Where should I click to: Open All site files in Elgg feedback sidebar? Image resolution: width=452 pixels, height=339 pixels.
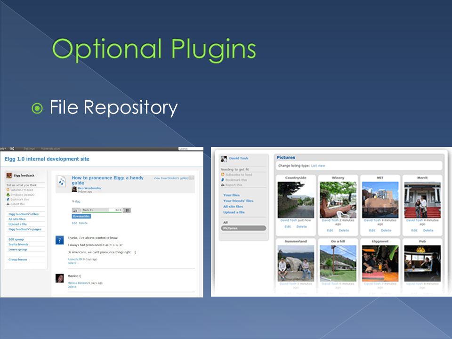(17, 219)
